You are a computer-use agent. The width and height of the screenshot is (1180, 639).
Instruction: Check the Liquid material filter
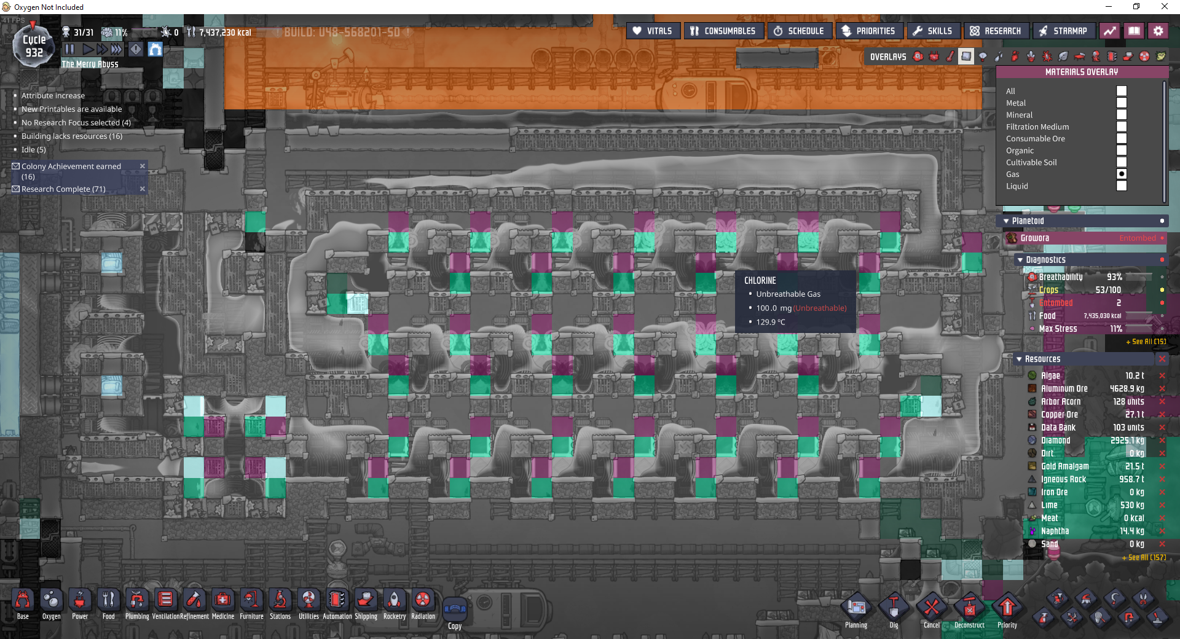1122,186
